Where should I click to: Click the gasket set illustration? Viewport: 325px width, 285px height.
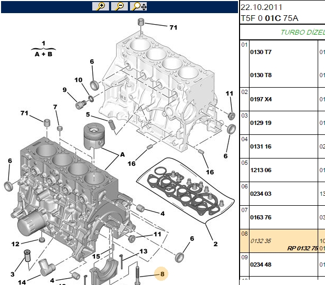click(x=185, y=192)
